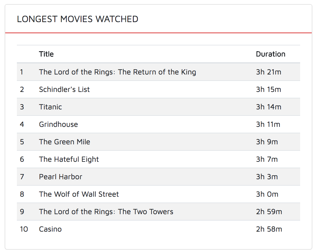Click the 3h 0m duration cell

point(267,194)
